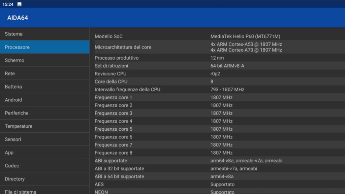Go to the Rete category

[x=44, y=73]
